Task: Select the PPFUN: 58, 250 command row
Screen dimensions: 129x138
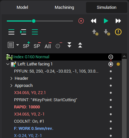Action: point(64,71)
